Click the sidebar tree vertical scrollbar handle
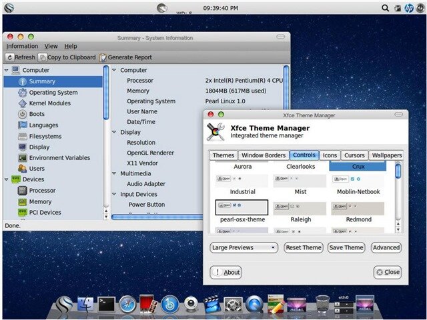Screen dimensions: 427x320 pos(106,93)
